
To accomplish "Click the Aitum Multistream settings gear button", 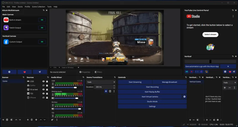I will click(9, 72).
